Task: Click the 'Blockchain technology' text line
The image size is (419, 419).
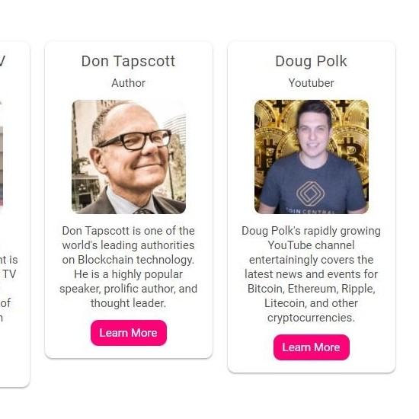Action: (136, 260)
